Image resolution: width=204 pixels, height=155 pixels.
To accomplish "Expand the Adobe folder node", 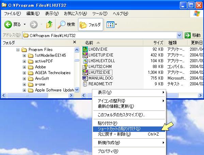I will tap(24, 67).
